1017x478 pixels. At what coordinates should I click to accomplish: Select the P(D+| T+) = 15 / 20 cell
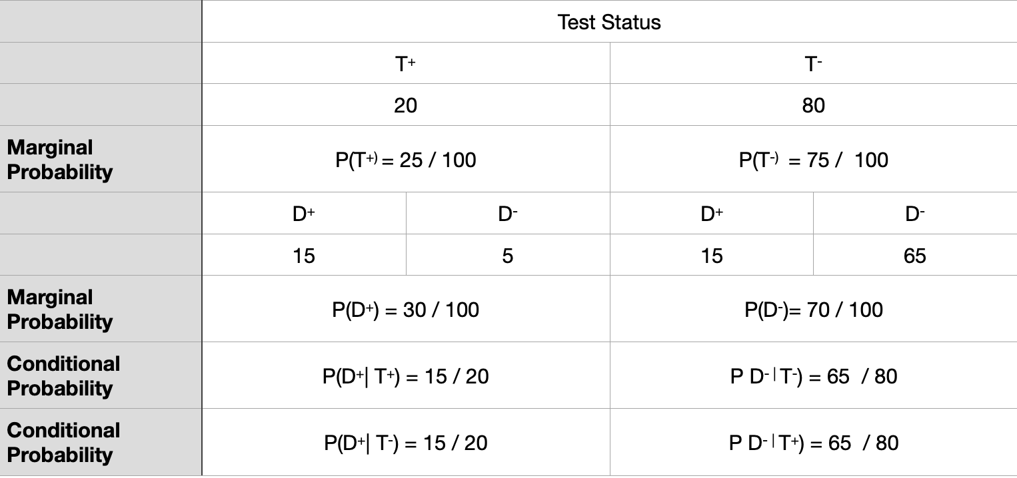(x=405, y=376)
